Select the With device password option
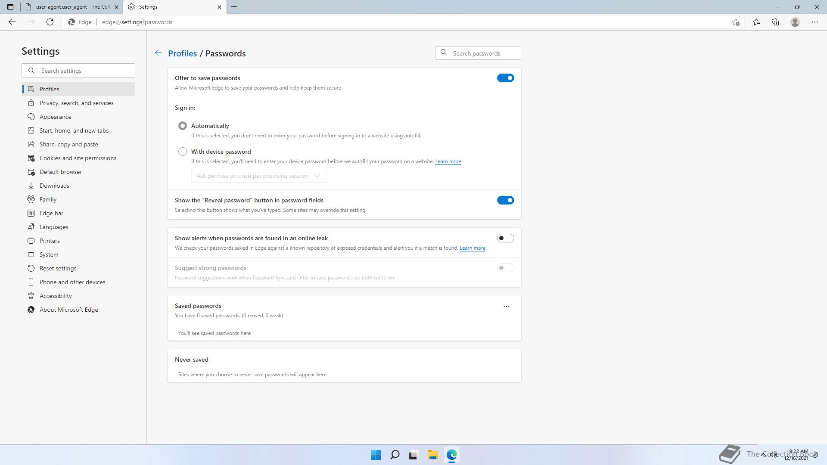This screenshot has height=465, width=827. coord(183,152)
